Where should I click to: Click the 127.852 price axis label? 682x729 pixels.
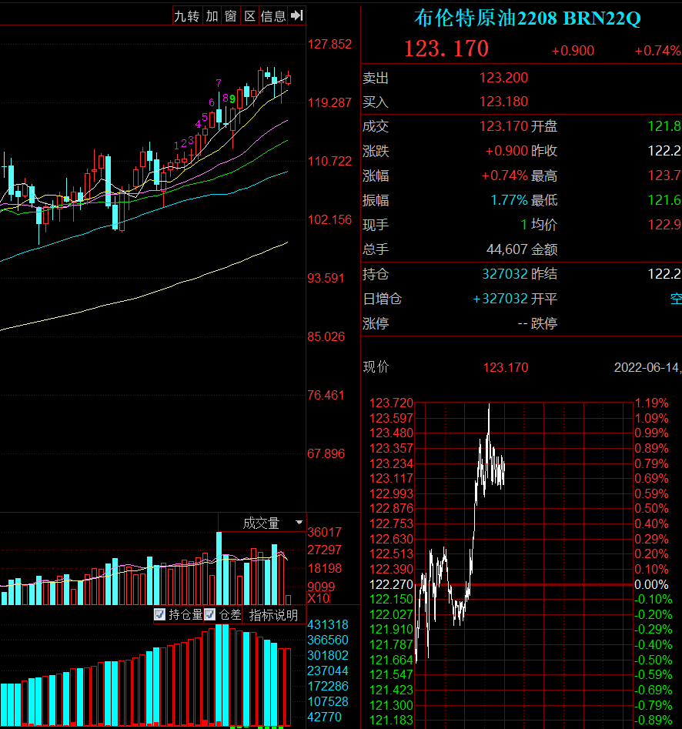click(329, 44)
